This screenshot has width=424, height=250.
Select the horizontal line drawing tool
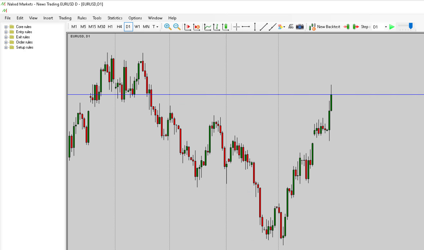[246, 27]
